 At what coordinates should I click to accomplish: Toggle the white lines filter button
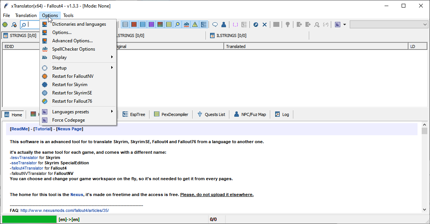tap(125, 25)
